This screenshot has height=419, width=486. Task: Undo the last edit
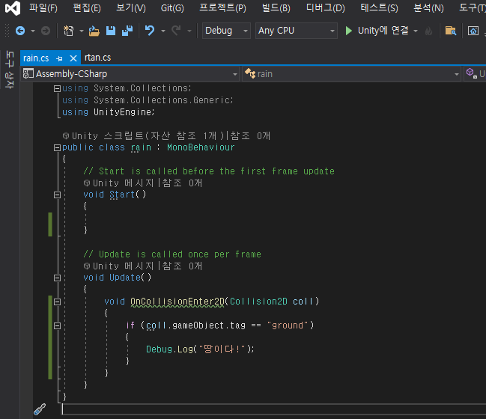(150, 31)
